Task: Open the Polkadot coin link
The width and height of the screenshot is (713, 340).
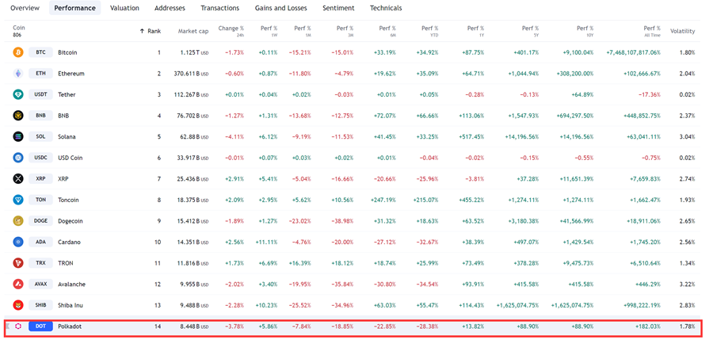Action: [70, 326]
